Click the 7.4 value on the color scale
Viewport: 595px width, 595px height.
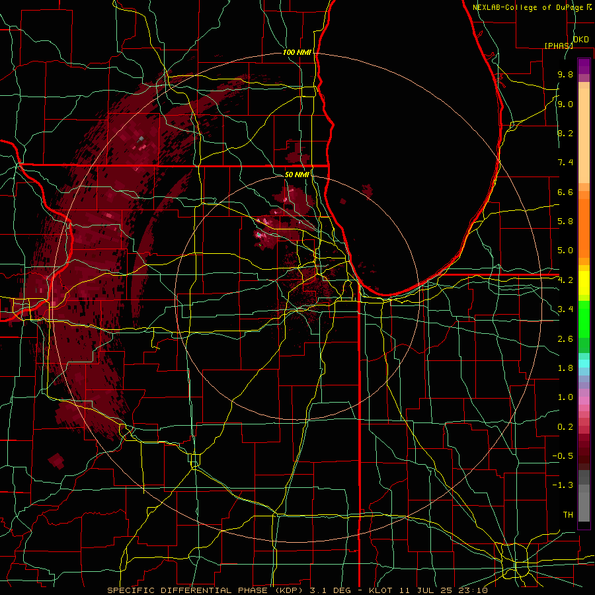[565, 163]
